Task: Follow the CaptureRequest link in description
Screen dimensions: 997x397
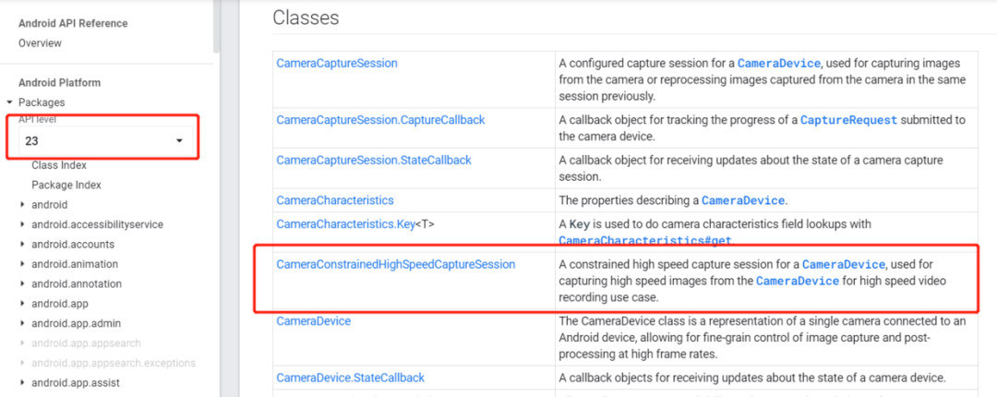Action: (849, 120)
